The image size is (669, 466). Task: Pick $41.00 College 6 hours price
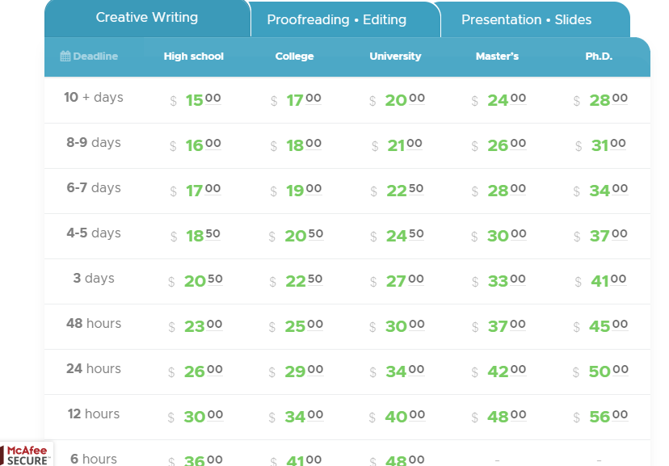[296, 460]
